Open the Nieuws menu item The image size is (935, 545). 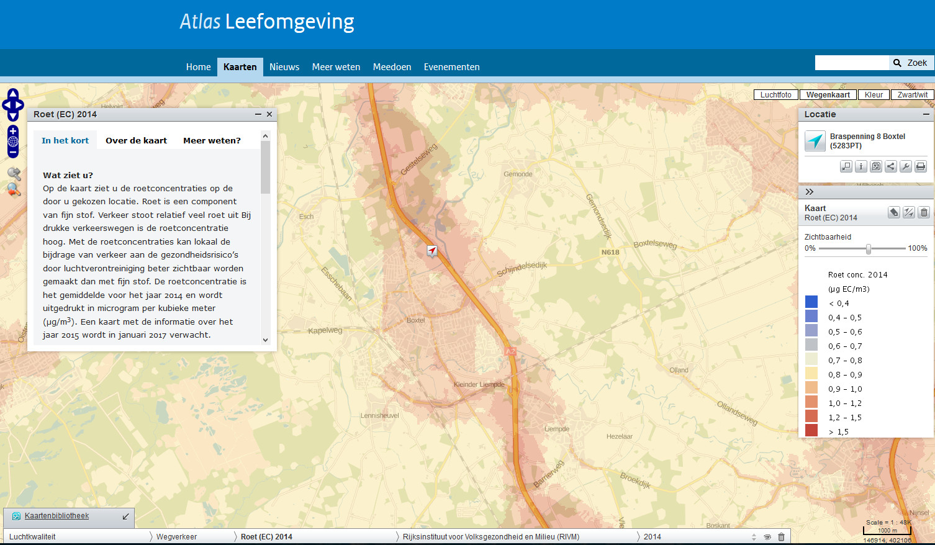point(284,67)
